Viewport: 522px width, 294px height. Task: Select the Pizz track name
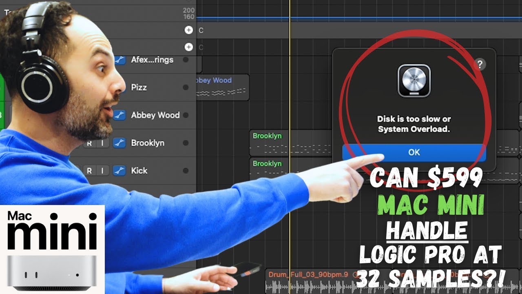pos(139,87)
